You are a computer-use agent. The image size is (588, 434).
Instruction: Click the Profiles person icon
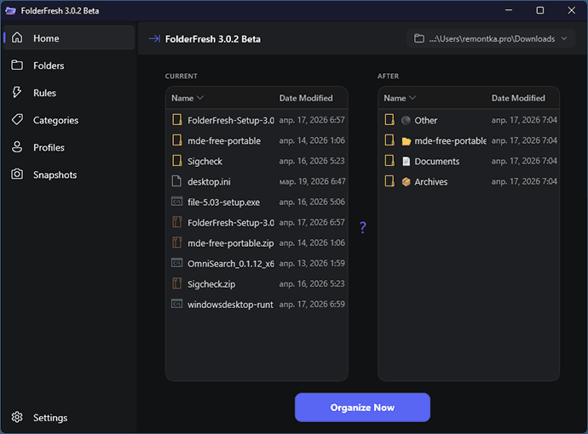click(17, 146)
